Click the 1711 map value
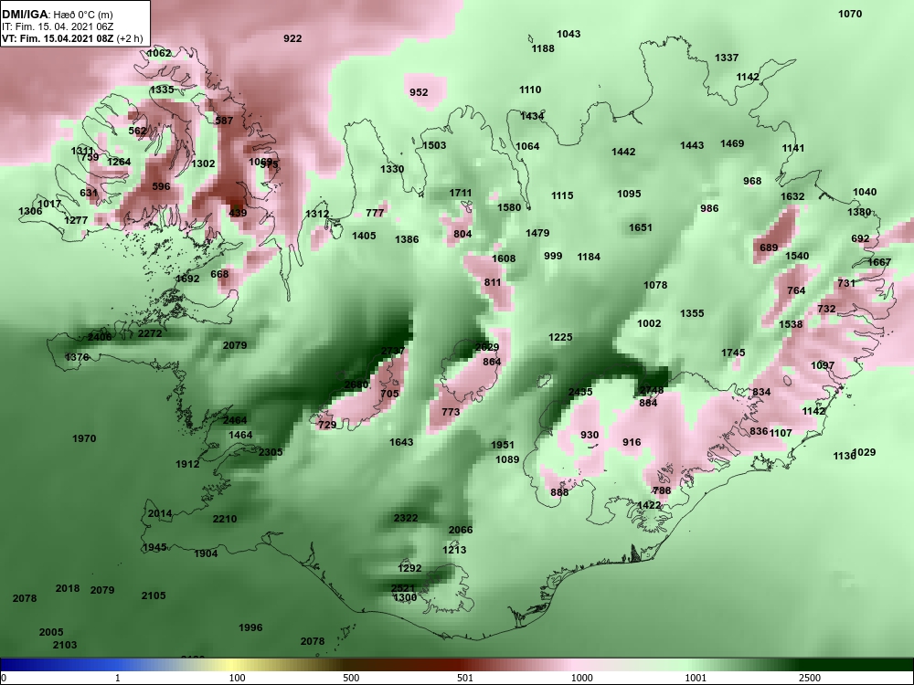 pos(460,194)
